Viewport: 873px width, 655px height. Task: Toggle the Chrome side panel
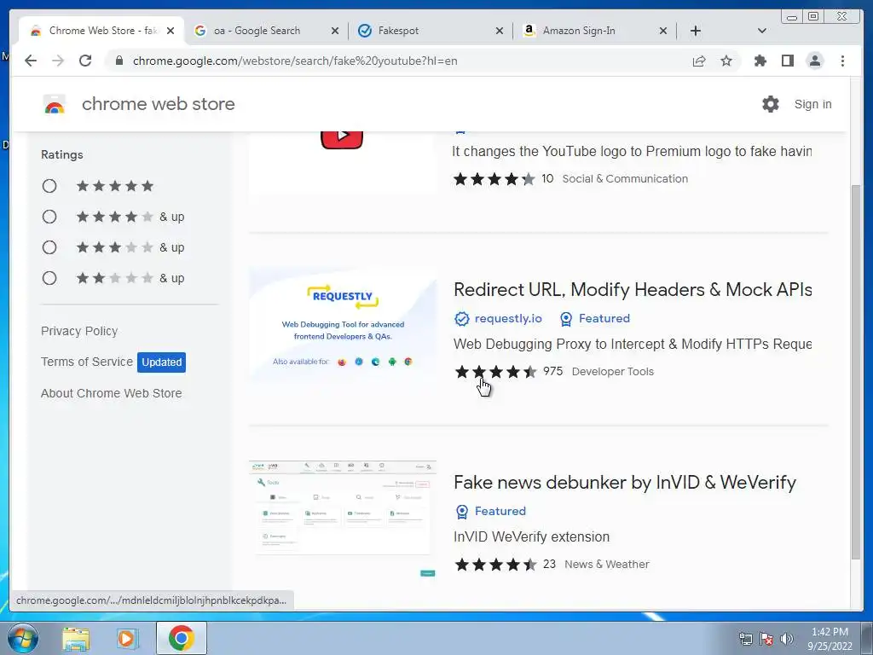point(787,61)
